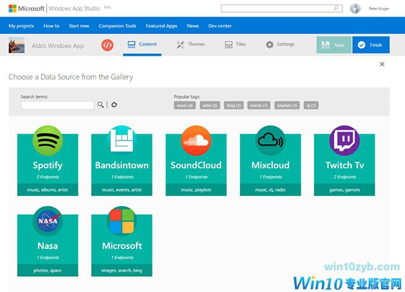405x292 pixels.
Task: Click "music, albums, artist" tags text
Action: pos(47,190)
